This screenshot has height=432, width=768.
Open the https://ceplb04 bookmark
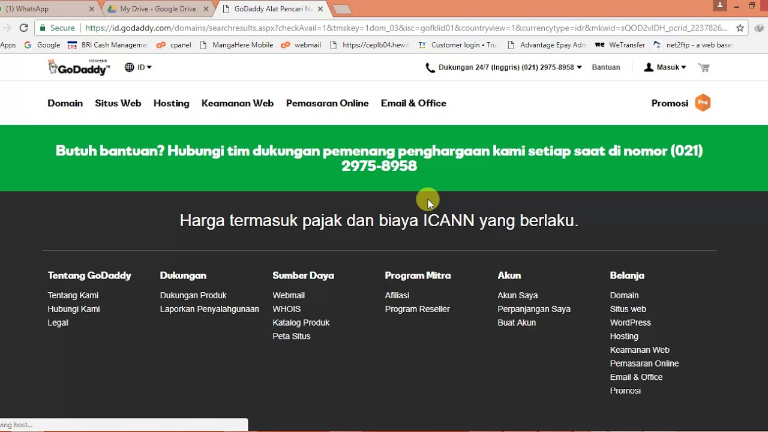pos(370,45)
